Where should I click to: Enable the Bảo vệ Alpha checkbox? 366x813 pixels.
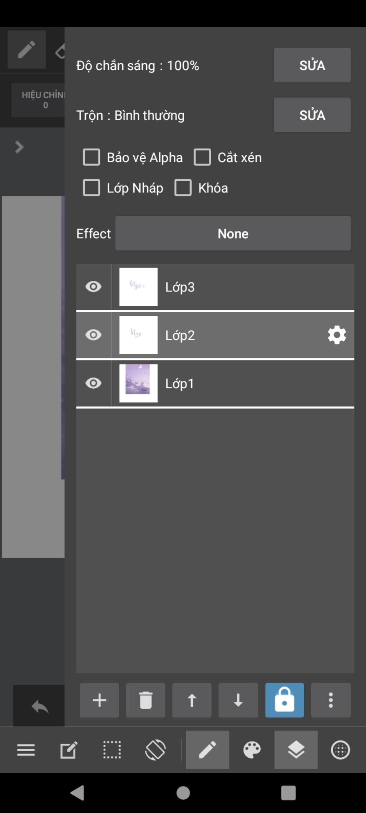click(91, 157)
